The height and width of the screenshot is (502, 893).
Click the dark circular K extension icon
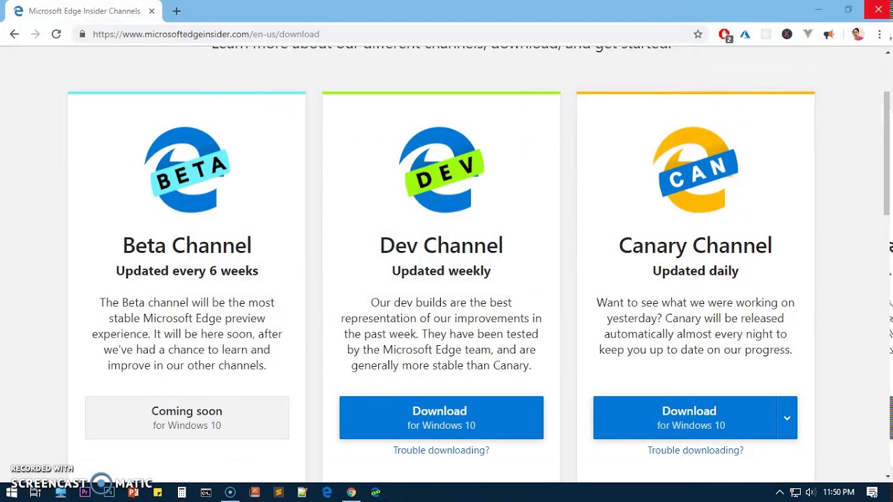click(787, 34)
